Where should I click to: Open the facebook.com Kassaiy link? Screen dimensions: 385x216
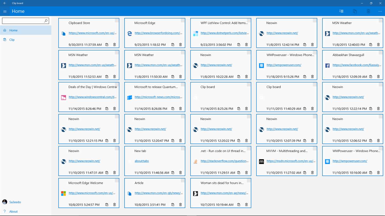[357, 65]
